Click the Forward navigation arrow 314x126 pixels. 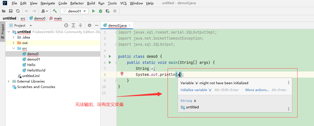pyautogui.click(x=34, y=11)
